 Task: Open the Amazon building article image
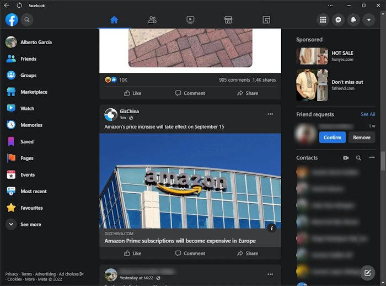(x=190, y=181)
